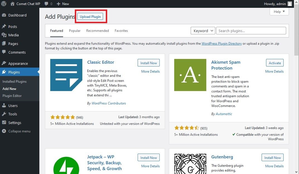Click the WordPress logo icon
This screenshot has height=174, width=299.
click(4, 4)
